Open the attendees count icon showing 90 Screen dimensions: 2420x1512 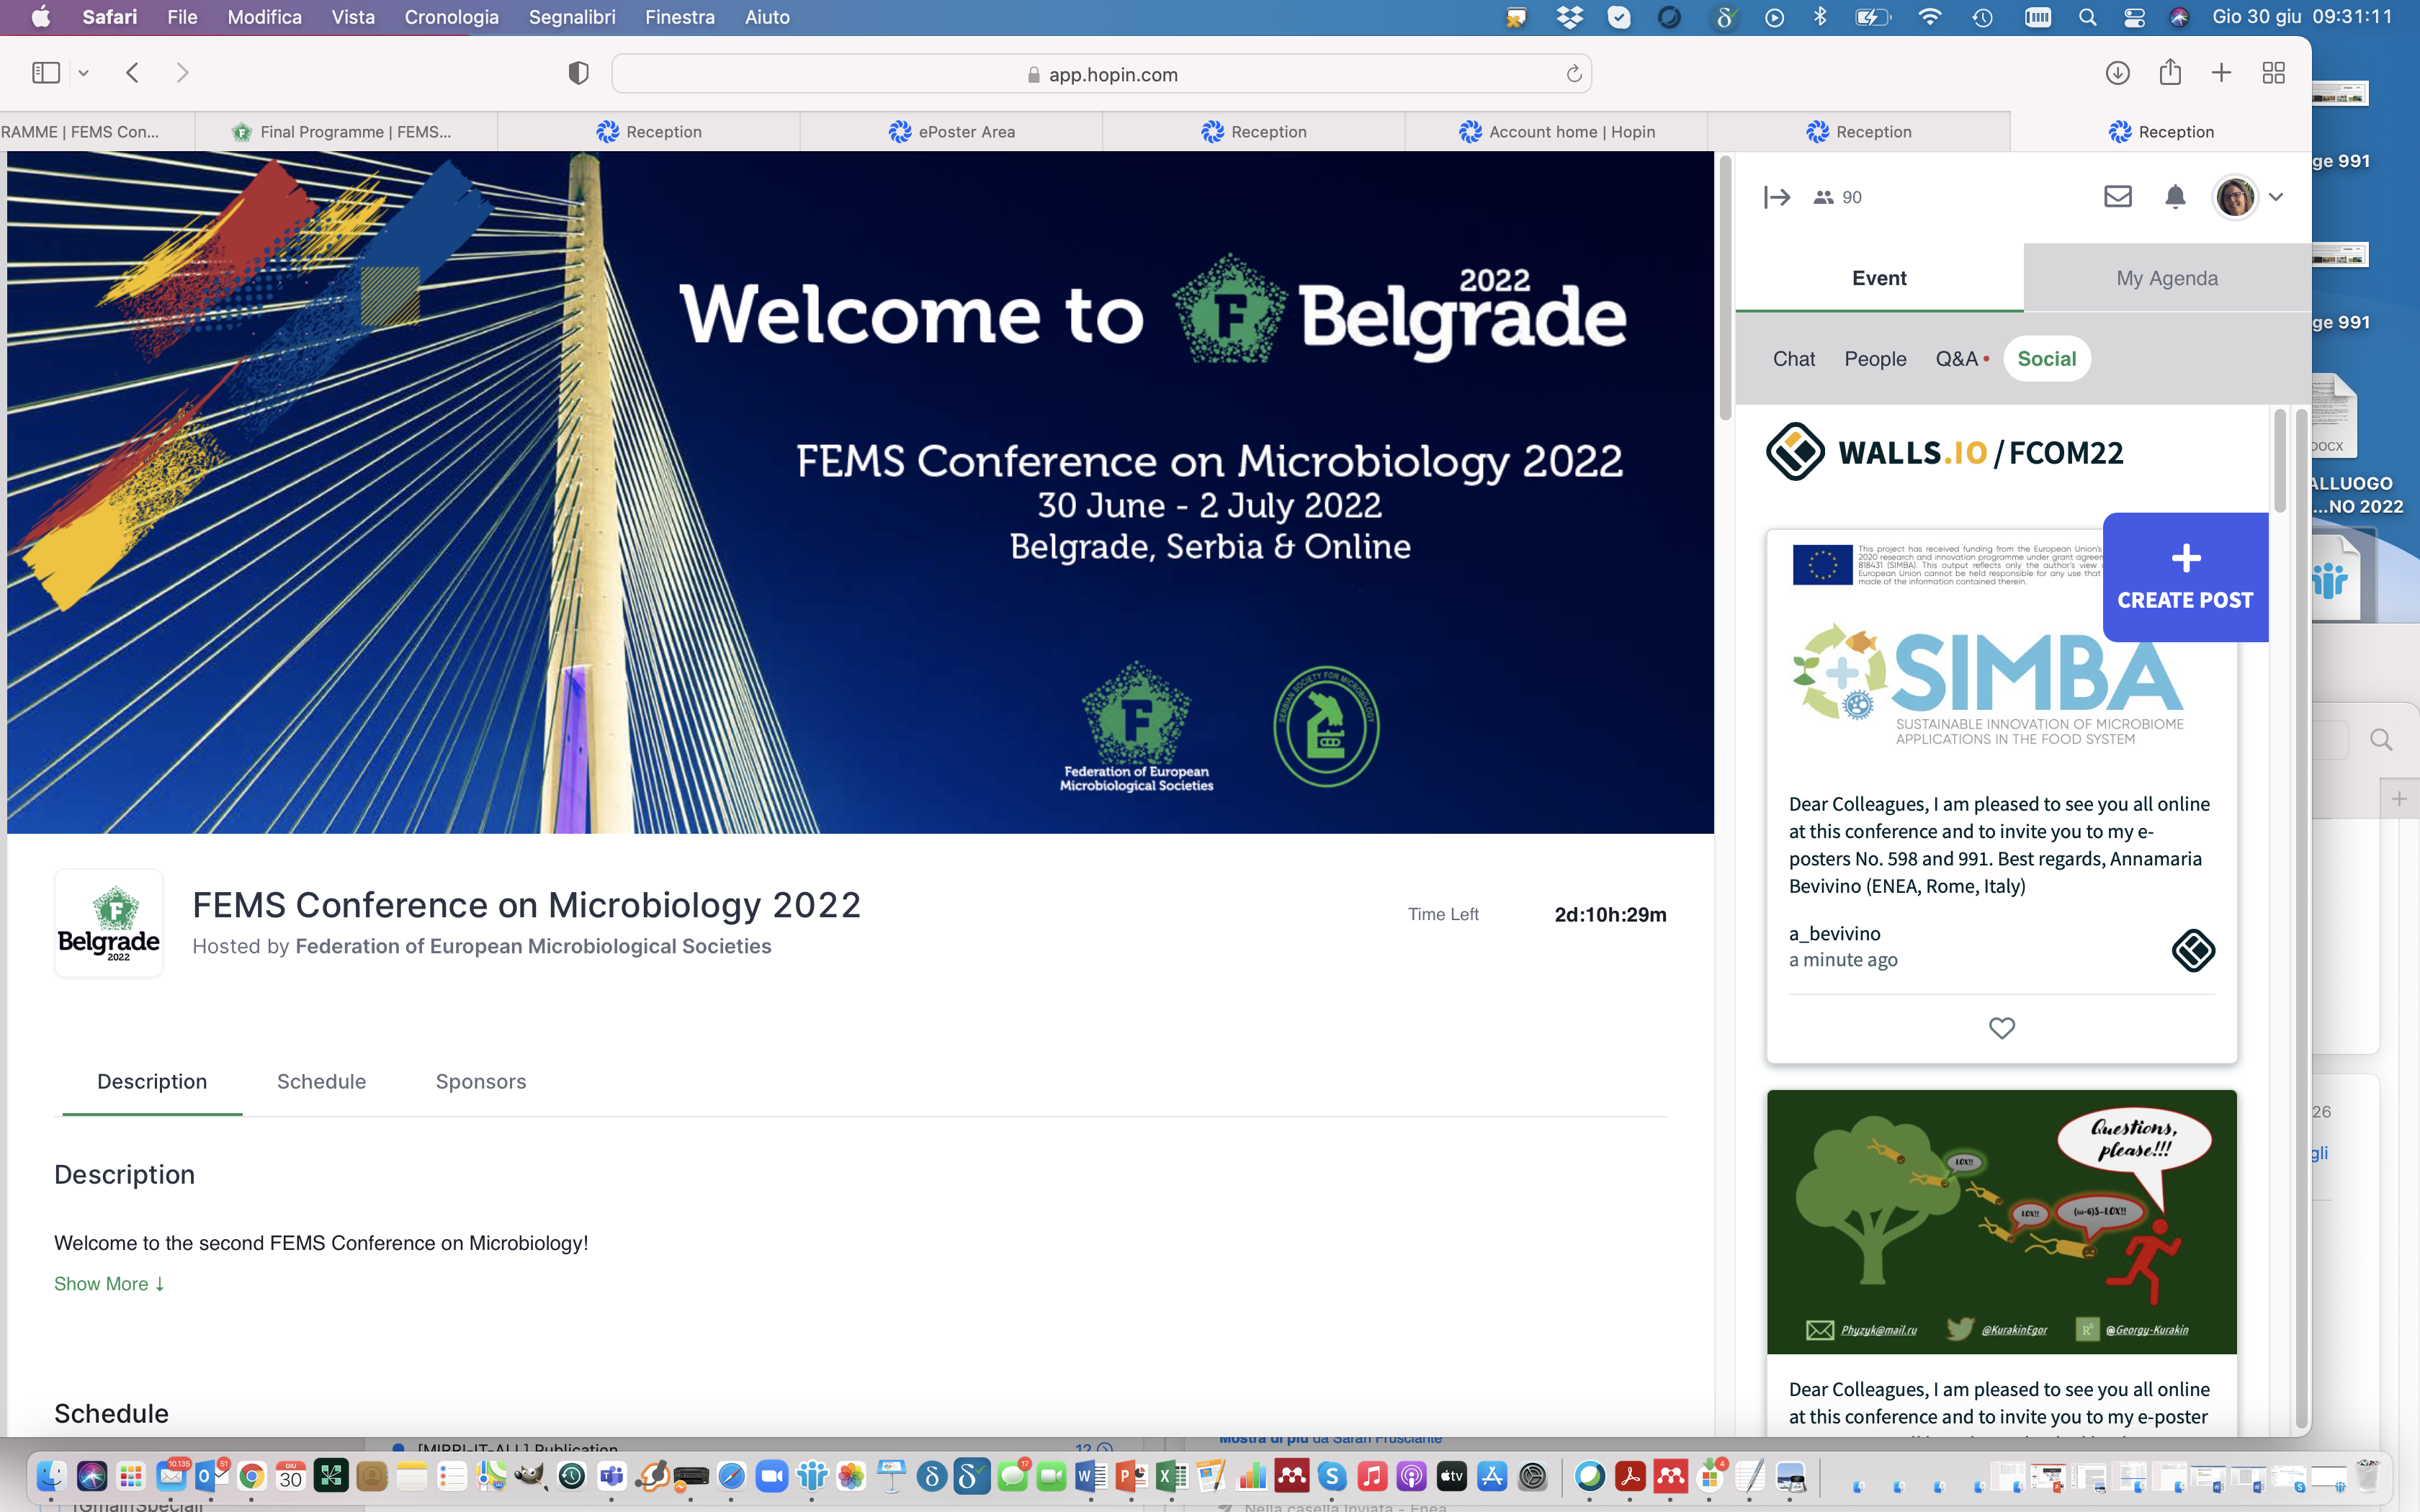(x=1837, y=197)
